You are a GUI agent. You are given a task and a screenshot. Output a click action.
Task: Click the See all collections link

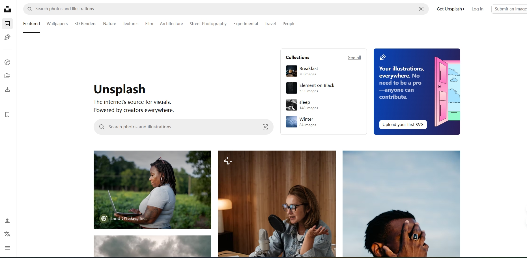354,58
